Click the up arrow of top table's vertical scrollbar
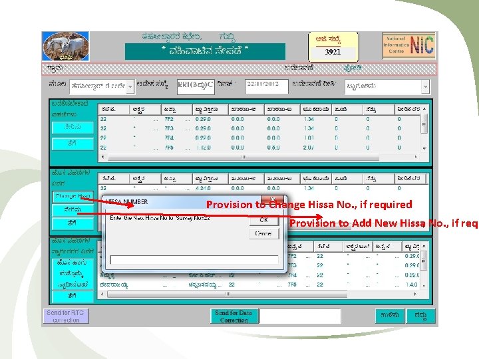Screen dimensions: 479x359 click(424, 109)
